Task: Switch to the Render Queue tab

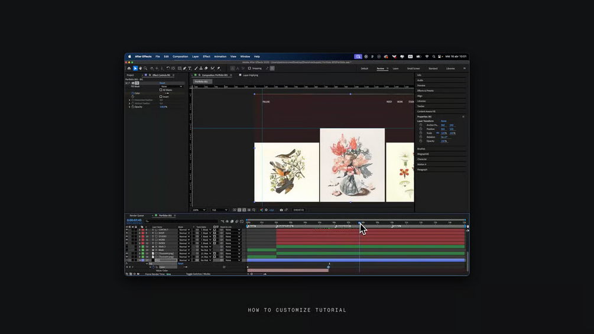Action: pos(137,215)
